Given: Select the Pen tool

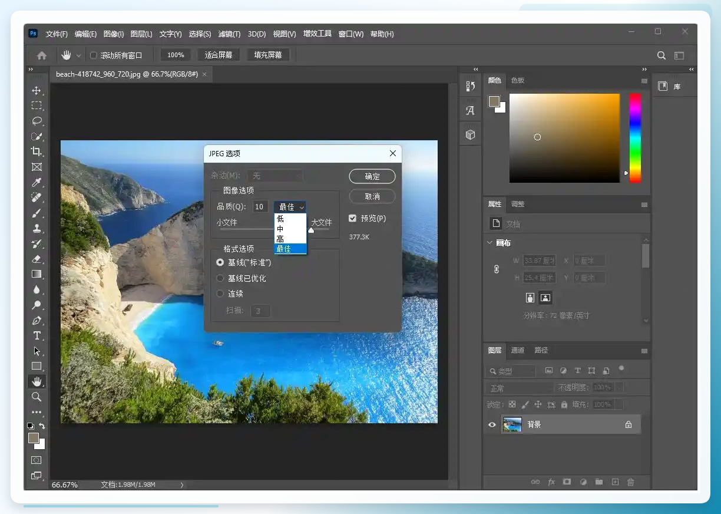Looking at the screenshot, I should 37,320.
